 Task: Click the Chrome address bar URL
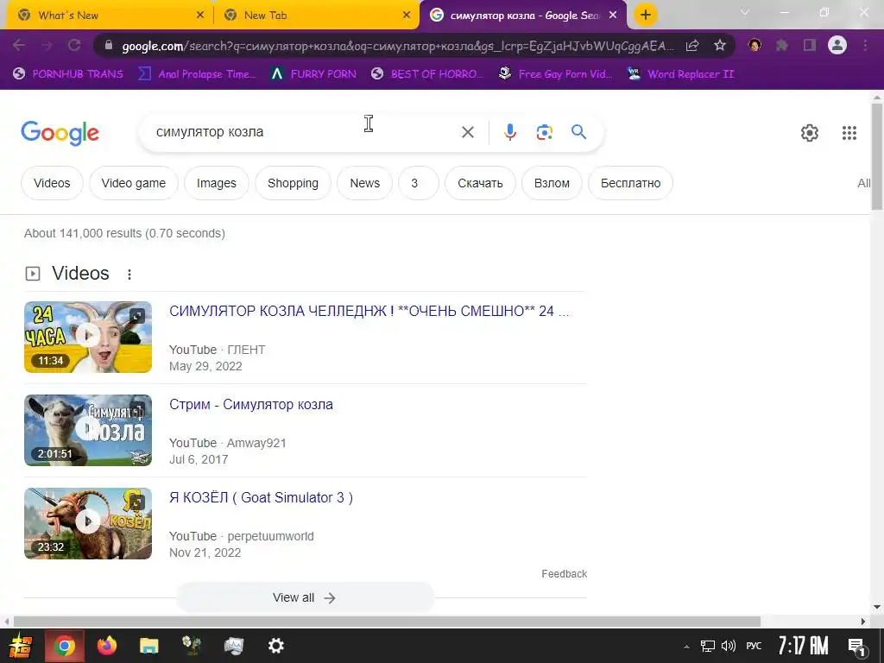click(397, 47)
